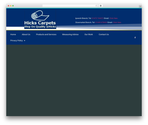148x125 pixels.
Task: Open the Privacy Policy menu item
Action: pyautogui.click(x=17, y=40)
